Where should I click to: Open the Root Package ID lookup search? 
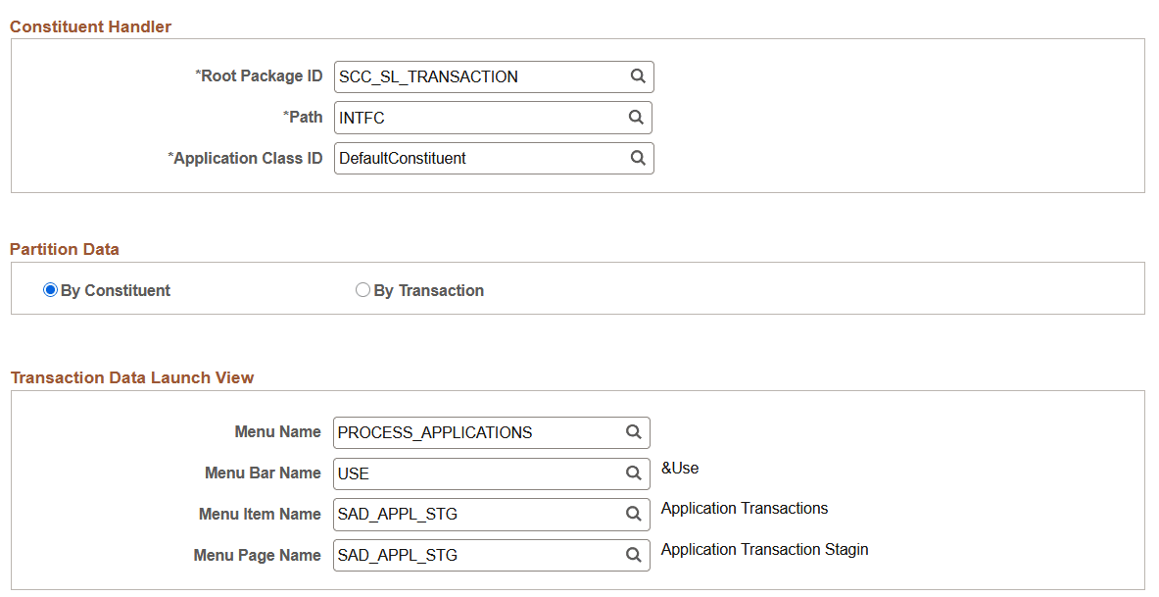click(x=639, y=76)
